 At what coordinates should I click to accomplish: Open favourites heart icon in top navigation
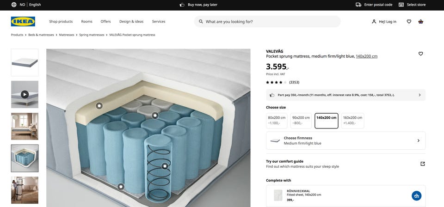pyautogui.click(x=409, y=22)
